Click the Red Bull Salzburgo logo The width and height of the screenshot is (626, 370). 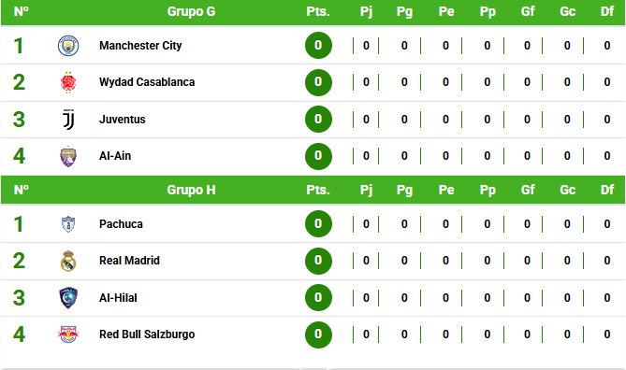68,334
